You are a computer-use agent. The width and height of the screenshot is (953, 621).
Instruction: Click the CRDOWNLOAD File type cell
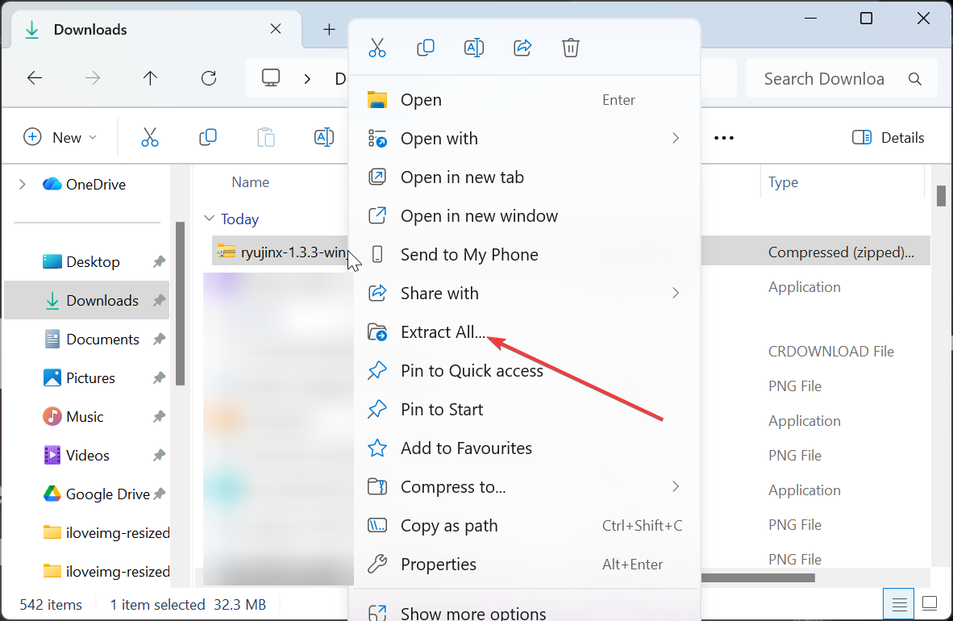click(x=830, y=352)
